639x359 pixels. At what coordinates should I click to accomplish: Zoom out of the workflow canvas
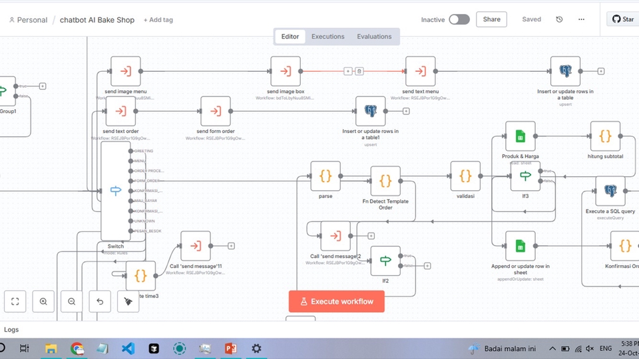click(x=71, y=301)
